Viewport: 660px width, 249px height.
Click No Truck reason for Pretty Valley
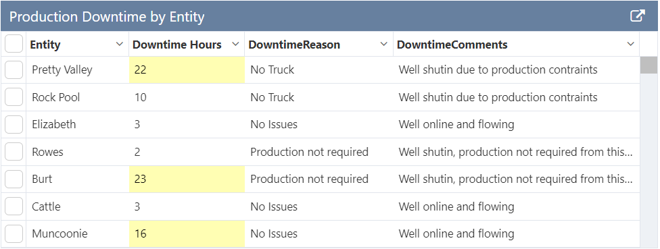[x=319, y=70]
